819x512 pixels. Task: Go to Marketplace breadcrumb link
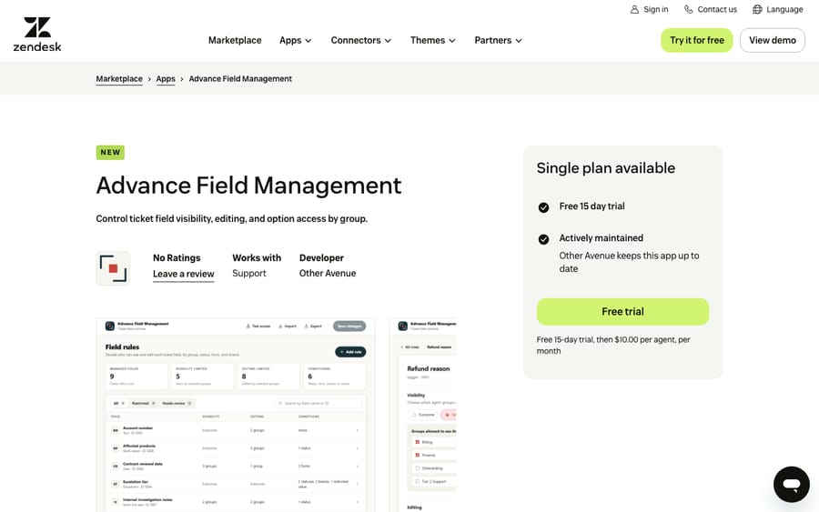click(119, 79)
